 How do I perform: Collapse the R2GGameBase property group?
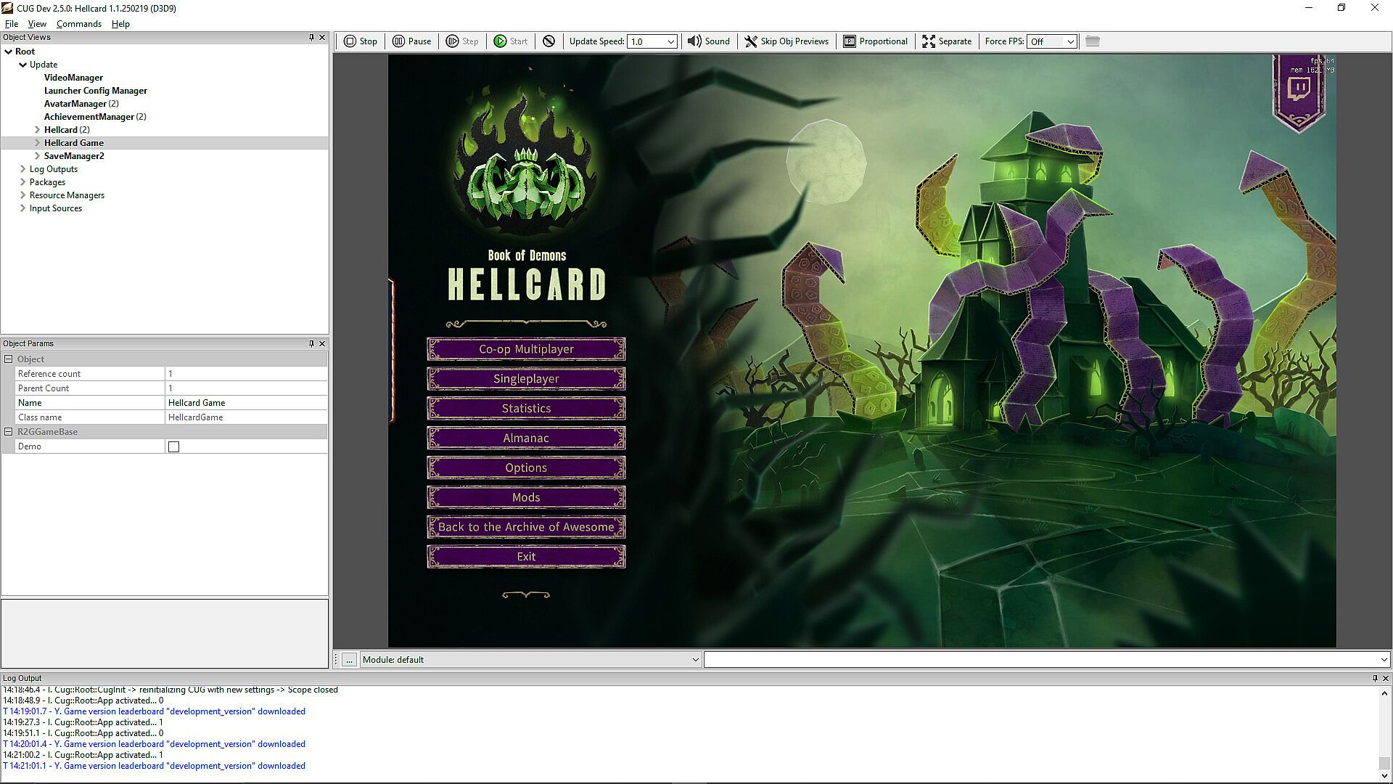[x=9, y=432]
